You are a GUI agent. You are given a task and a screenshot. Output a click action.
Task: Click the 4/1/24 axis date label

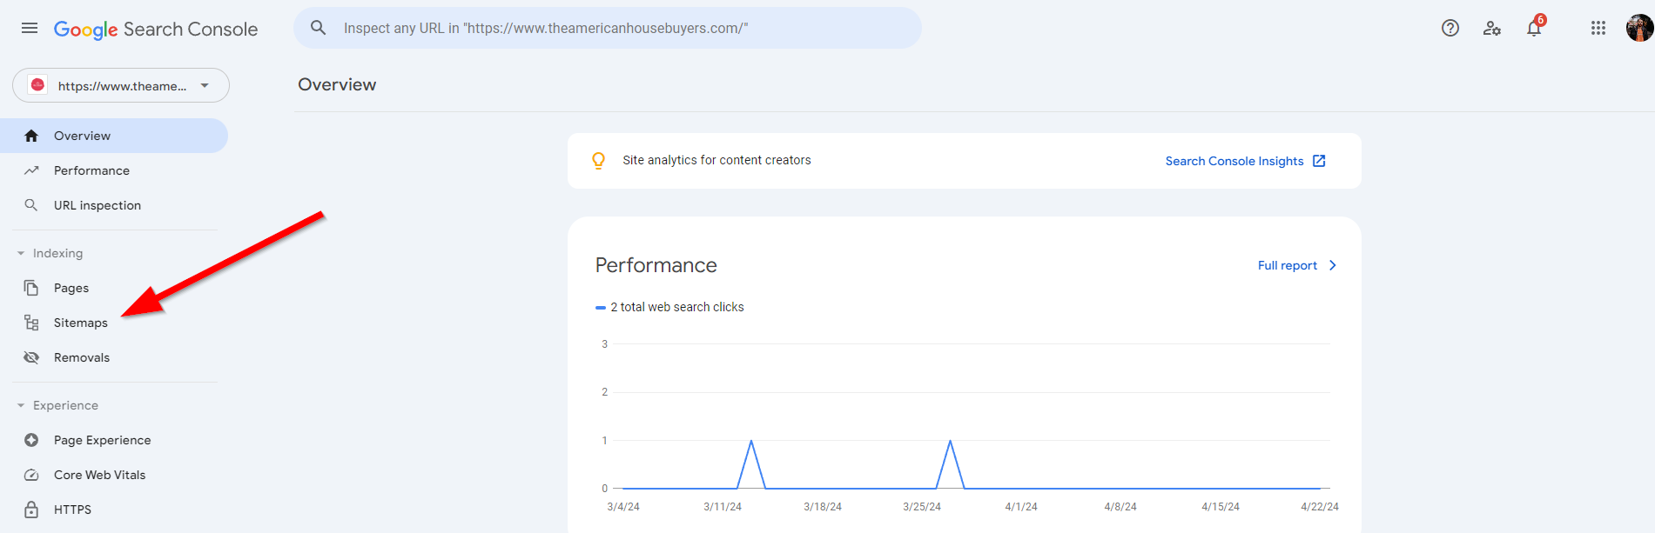pyautogui.click(x=1021, y=507)
